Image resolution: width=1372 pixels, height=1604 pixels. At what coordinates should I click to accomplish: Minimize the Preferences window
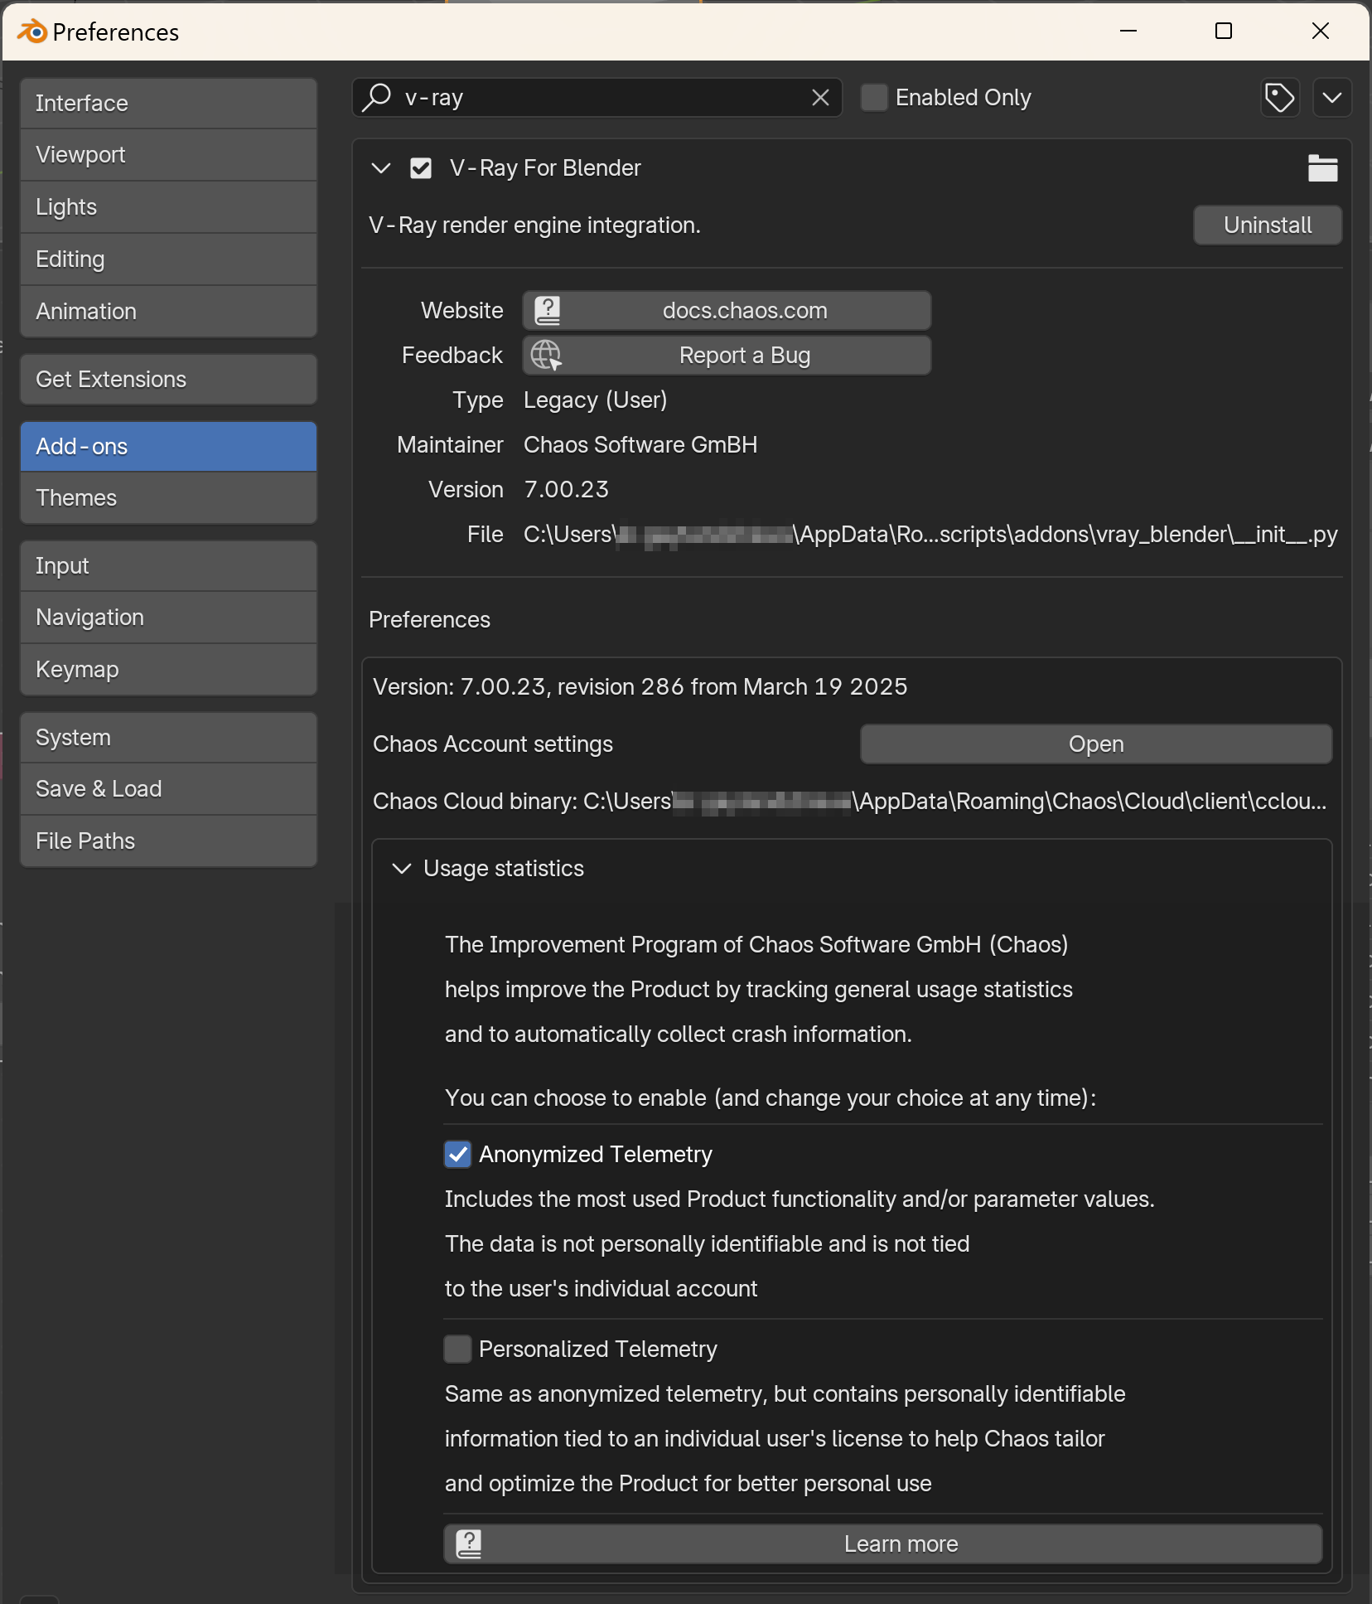[1128, 31]
